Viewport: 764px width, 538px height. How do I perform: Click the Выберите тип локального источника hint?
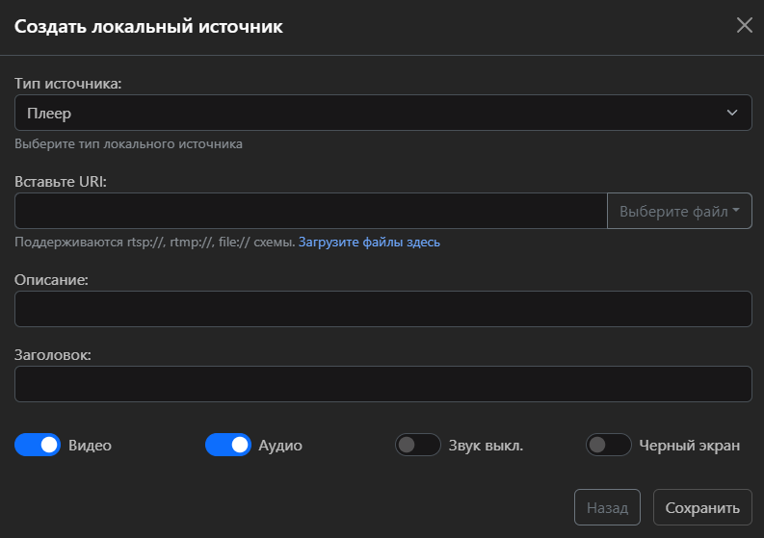[128, 144]
